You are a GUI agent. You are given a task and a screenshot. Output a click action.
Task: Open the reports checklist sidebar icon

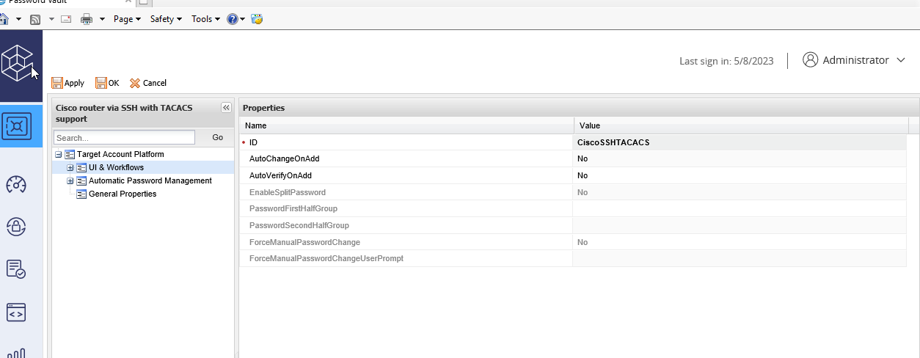pyautogui.click(x=16, y=269)
